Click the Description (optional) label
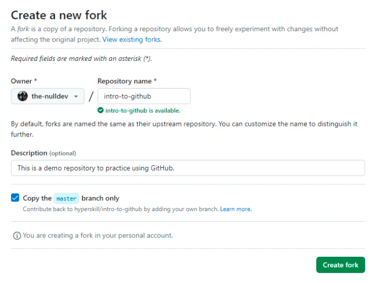Viewport: 379px width, 283px height. coord(44,154)
